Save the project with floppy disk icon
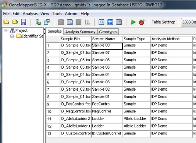The width and height of the screenshot is (196, 143). tap(24, 22)
